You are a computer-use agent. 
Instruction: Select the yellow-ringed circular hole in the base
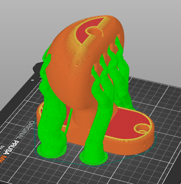[x=142, y=129]
